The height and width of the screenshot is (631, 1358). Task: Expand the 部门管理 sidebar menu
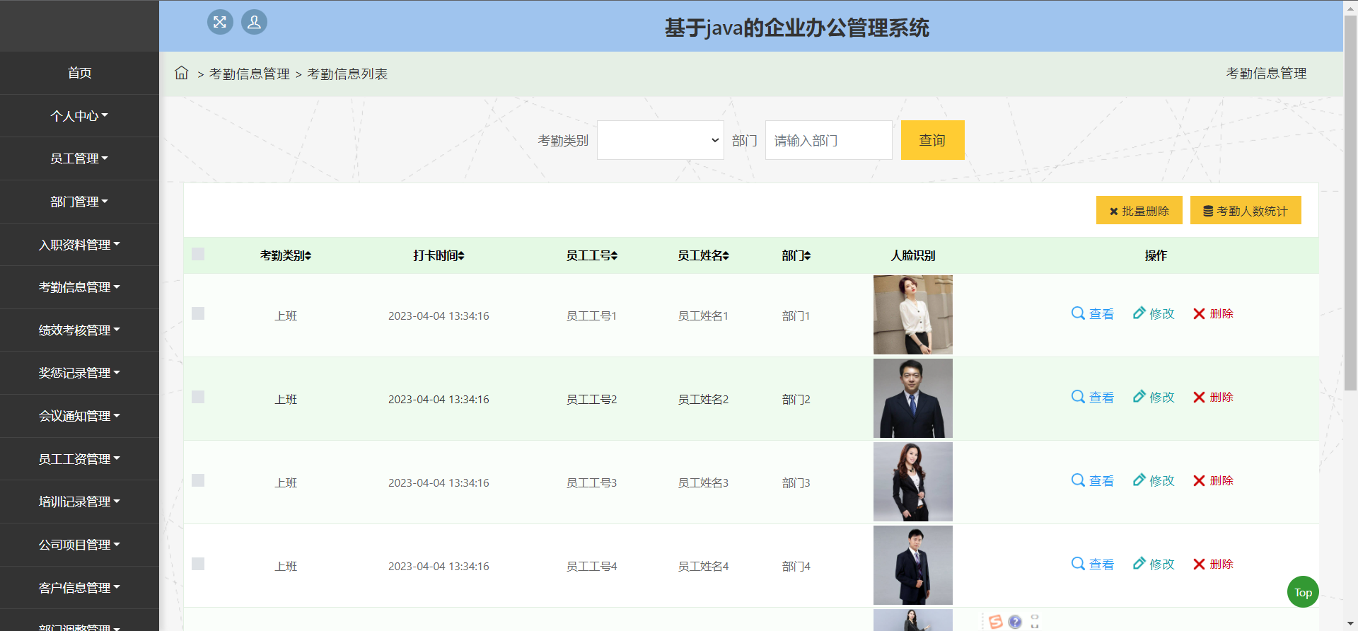[79, 202]
